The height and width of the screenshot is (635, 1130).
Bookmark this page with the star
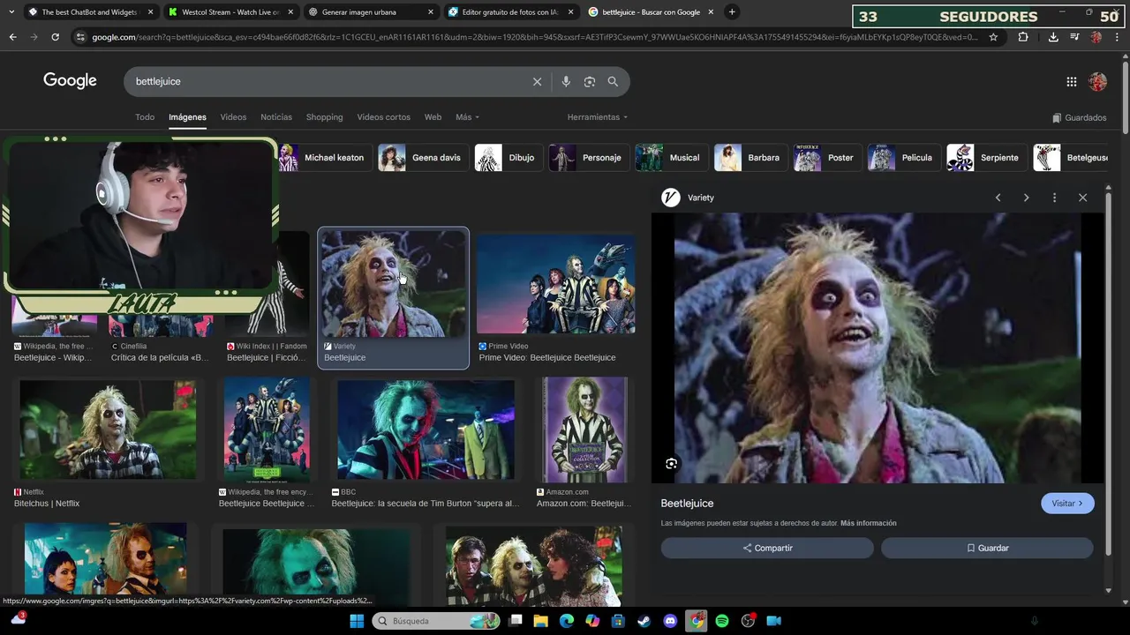pos(993,37)
